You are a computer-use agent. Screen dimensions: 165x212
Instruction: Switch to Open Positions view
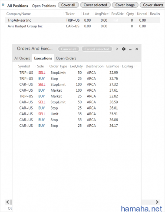pyautogui.click(x=44, y=6)
